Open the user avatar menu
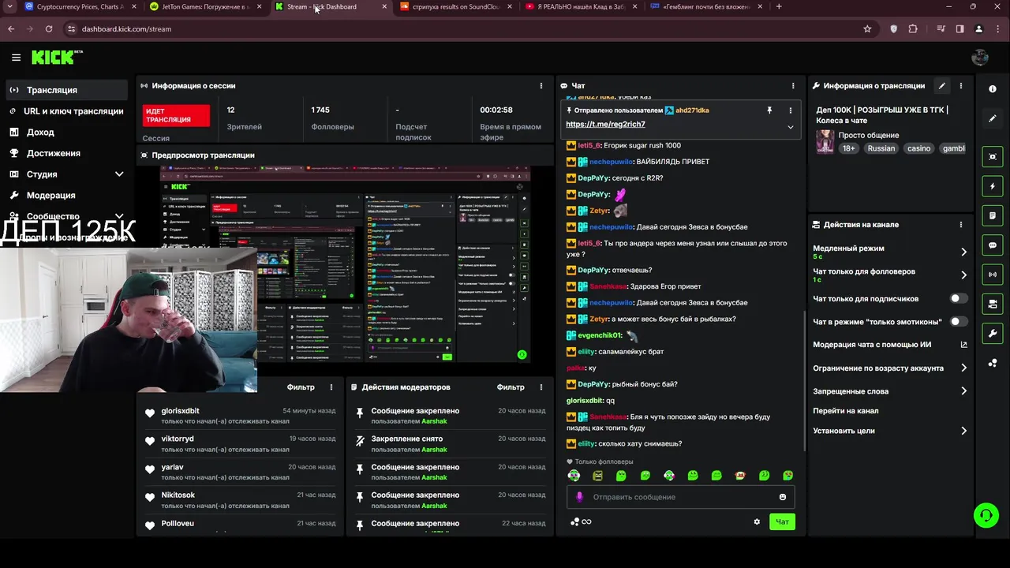 click(x=980, y=58)
